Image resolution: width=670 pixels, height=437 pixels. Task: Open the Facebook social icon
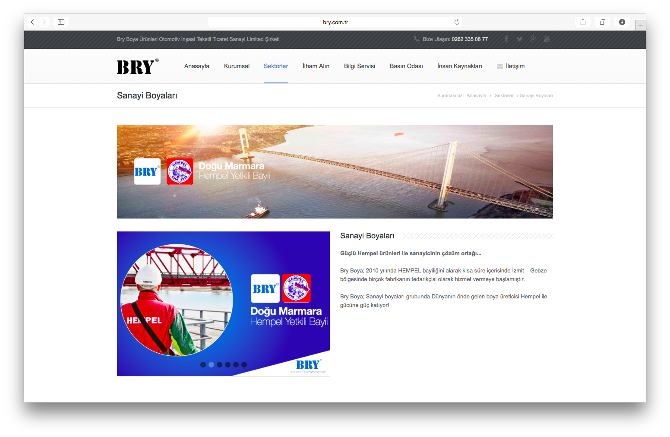point(506,39)
